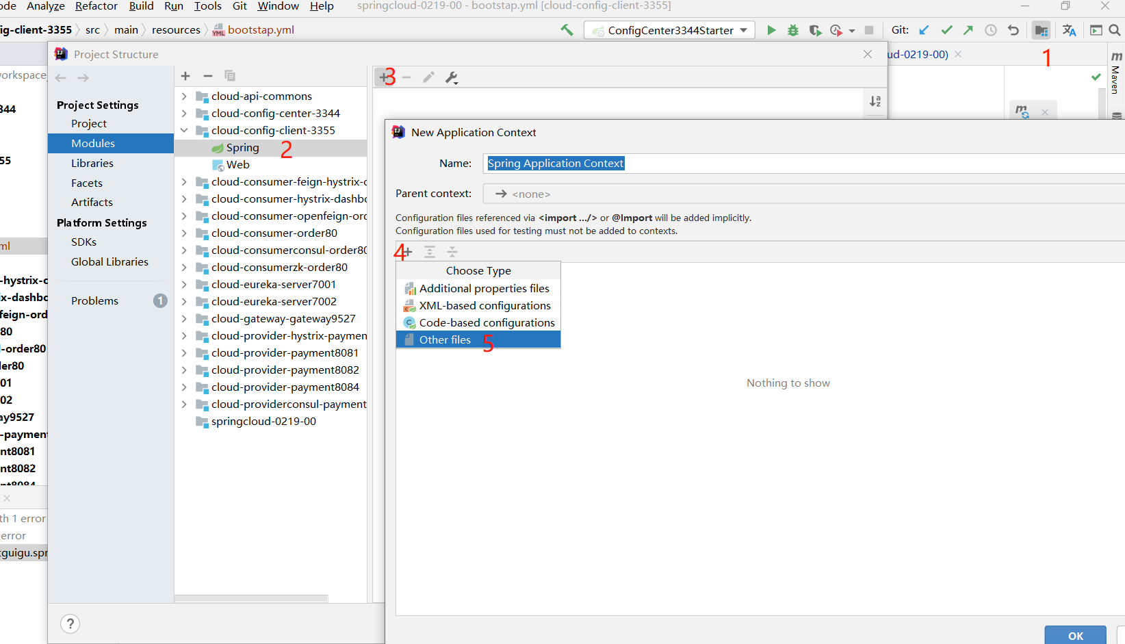The width and height of the screenshot is (1125, 644).
Task: Click the OK button
Action: point(1075,636)
